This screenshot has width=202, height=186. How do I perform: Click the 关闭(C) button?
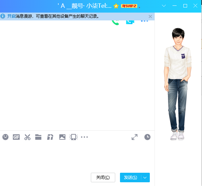click(x=103, y=177)
